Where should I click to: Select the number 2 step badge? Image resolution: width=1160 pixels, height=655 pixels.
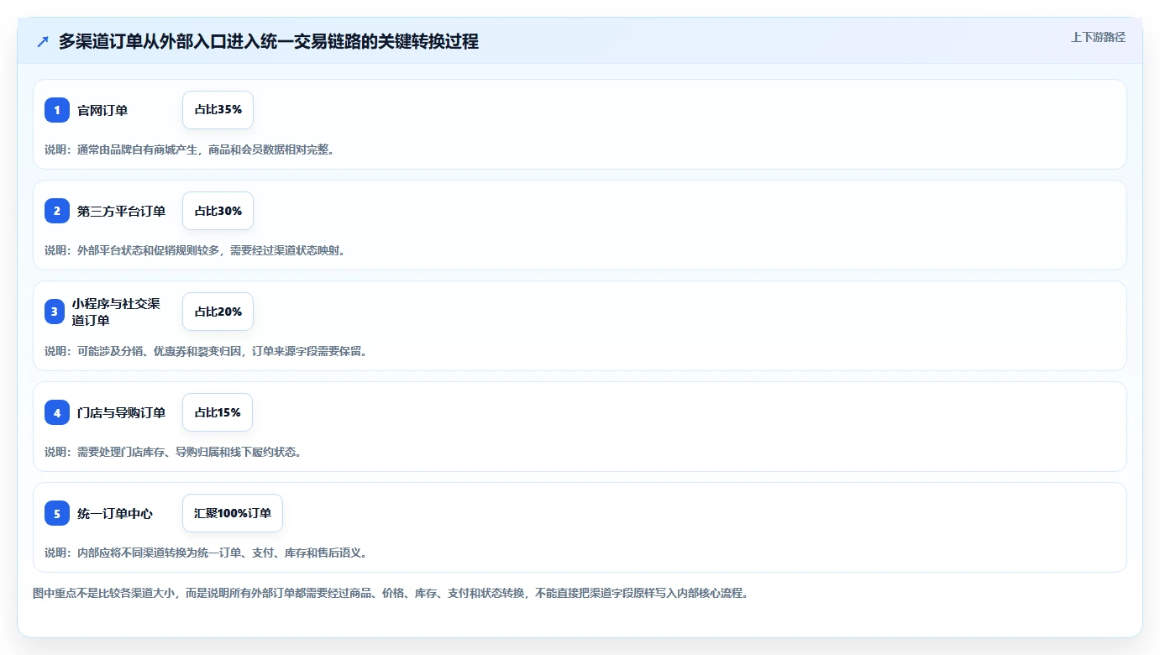[57, 211]
